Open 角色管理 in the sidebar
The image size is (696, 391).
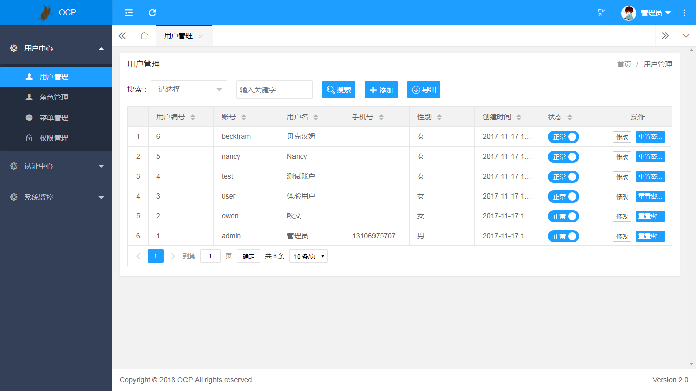pos(56,97)
